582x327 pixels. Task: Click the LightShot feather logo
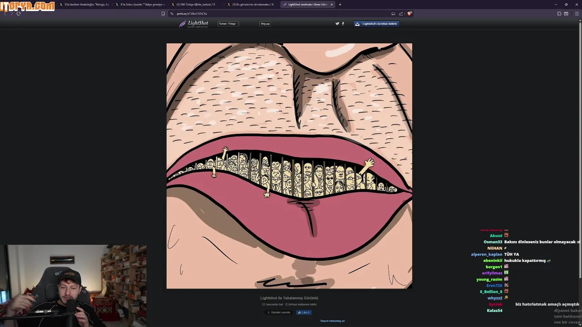pos(194,24)
